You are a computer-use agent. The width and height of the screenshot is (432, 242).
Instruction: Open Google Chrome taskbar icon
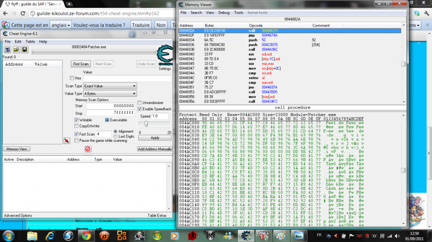[x=86, y=236]
